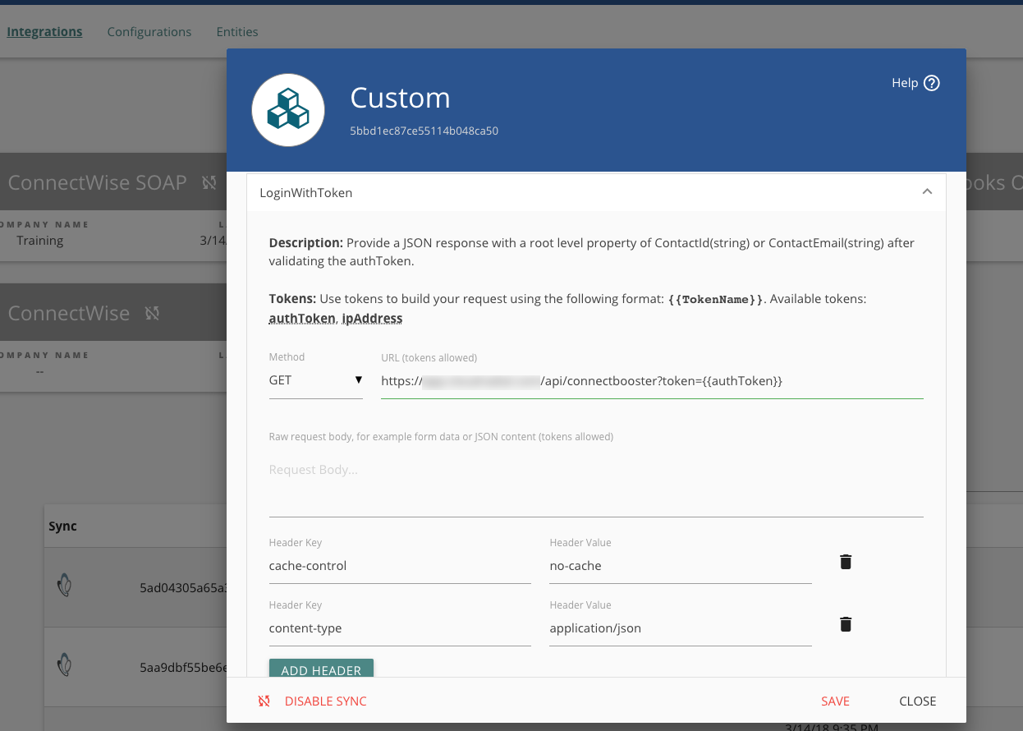
Task: Select the 5aa9dbf55be6 table cell
Action: click(x=183, y=668)
